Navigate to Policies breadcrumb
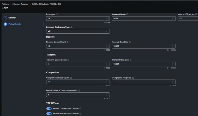 pos(5,4)
